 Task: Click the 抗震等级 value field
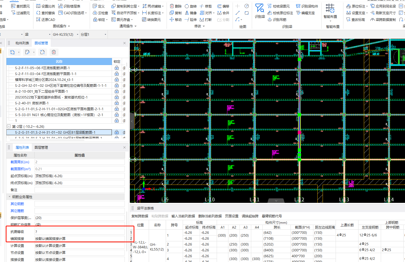pos(79,232)
